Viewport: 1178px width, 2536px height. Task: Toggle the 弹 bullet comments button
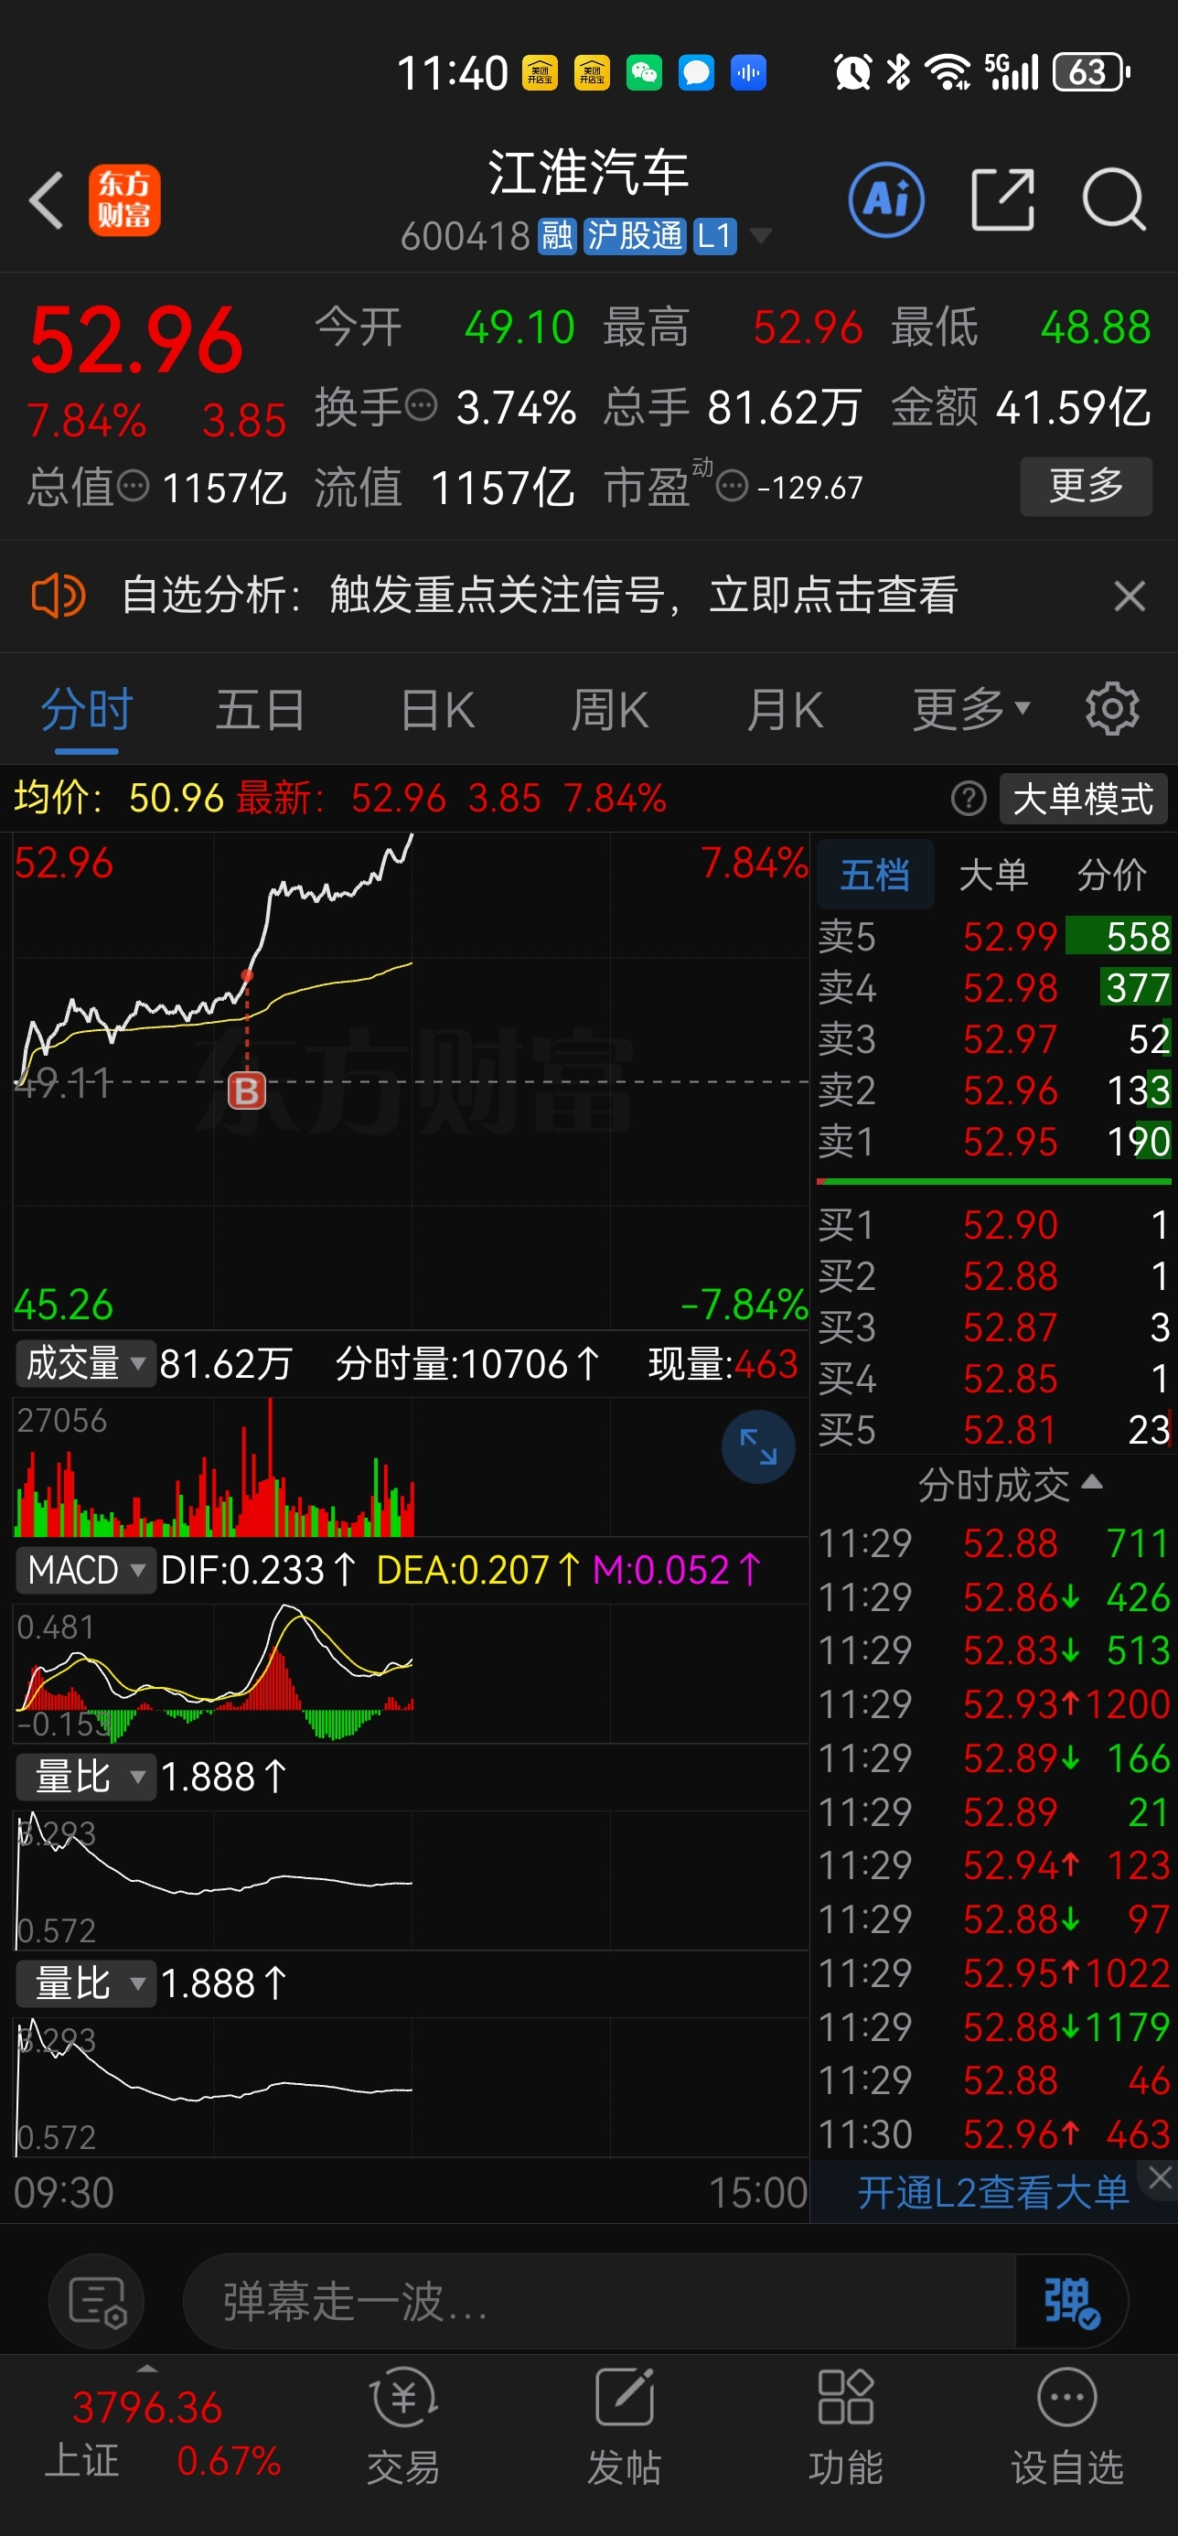[1071, 2302]
